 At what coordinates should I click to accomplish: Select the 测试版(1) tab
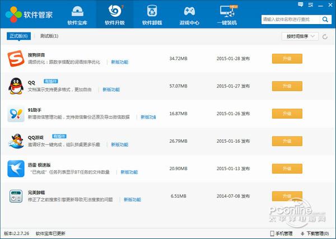click(x=49, y=36)
